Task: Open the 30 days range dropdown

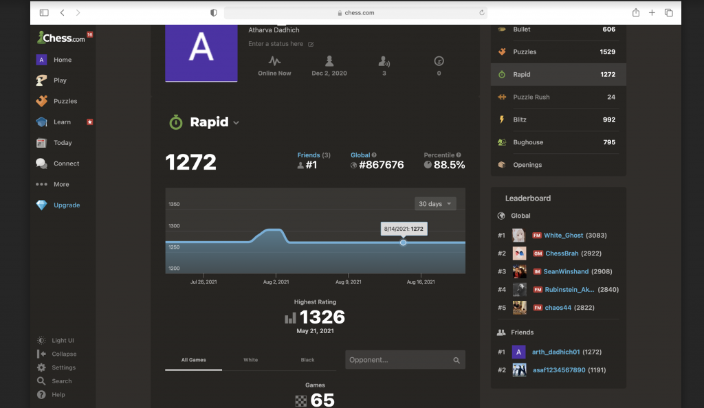Action: pyautogui.click(x=435, y=203)
